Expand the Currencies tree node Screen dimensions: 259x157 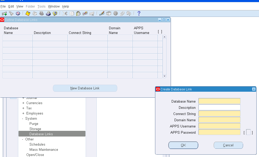coord(23,103)
